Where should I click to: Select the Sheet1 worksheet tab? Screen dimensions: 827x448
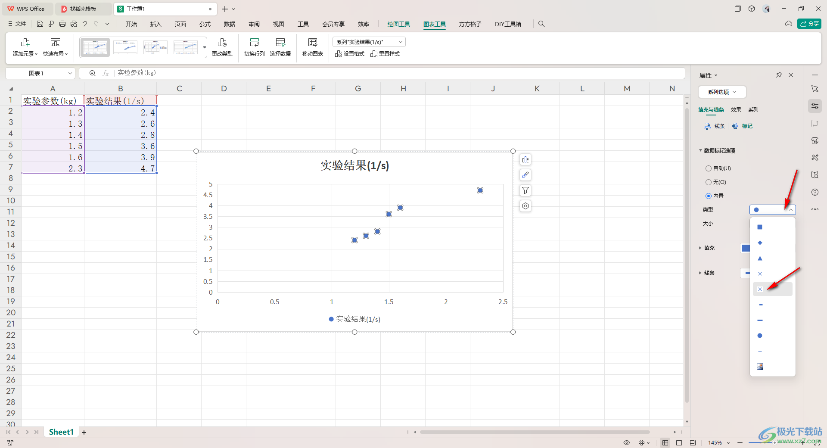61,432
